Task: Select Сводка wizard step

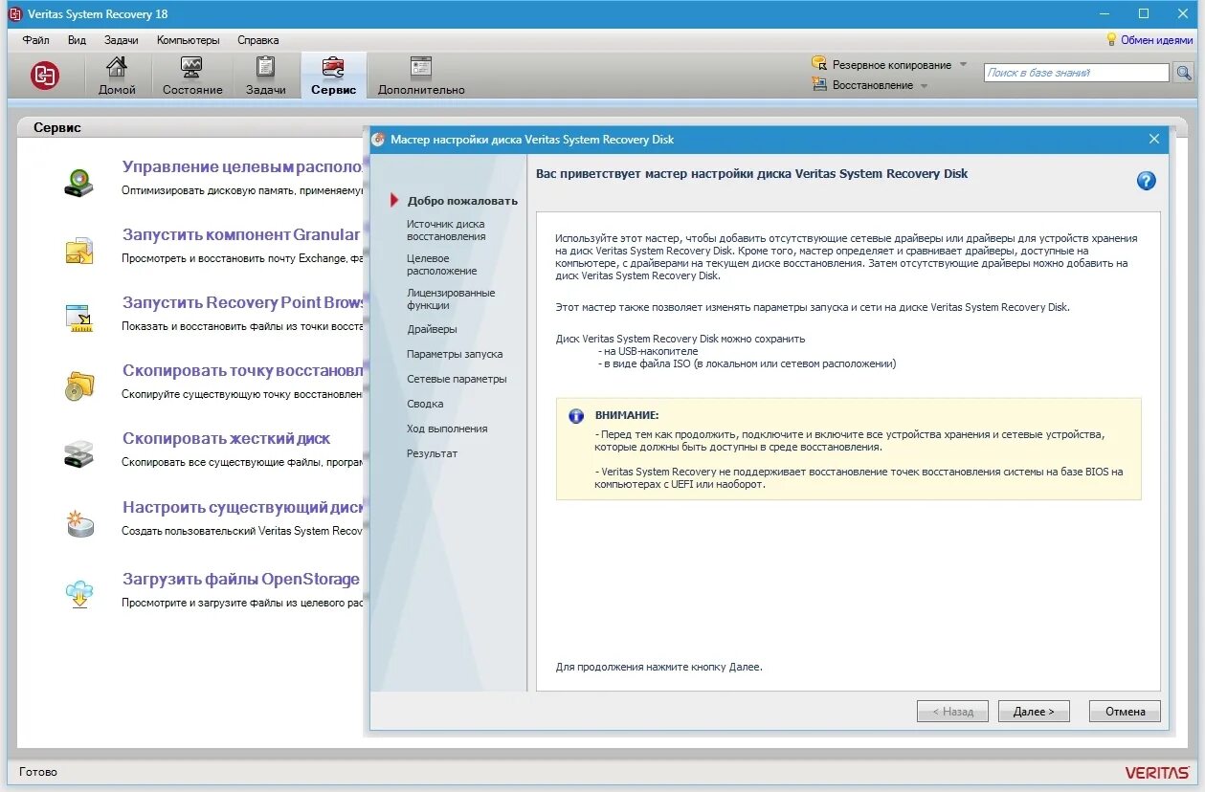Action: tap(425, 404)
